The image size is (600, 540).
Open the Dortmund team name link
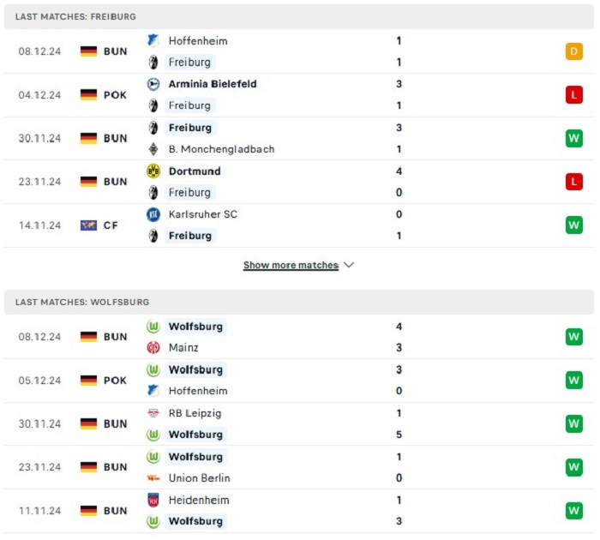[195, 171]
